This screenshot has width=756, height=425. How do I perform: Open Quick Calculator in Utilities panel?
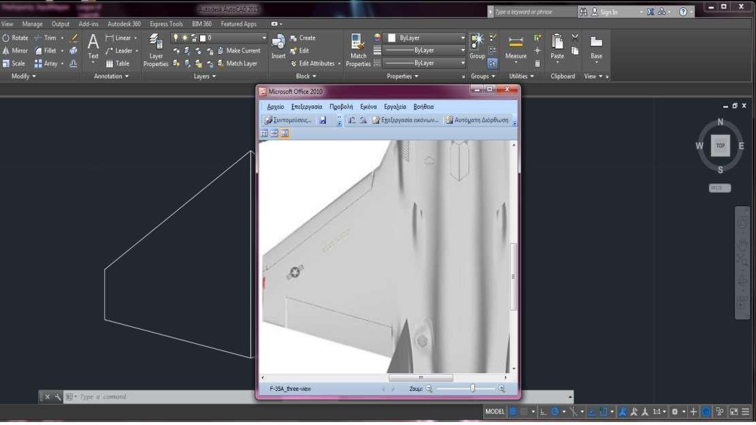point(537,63)
